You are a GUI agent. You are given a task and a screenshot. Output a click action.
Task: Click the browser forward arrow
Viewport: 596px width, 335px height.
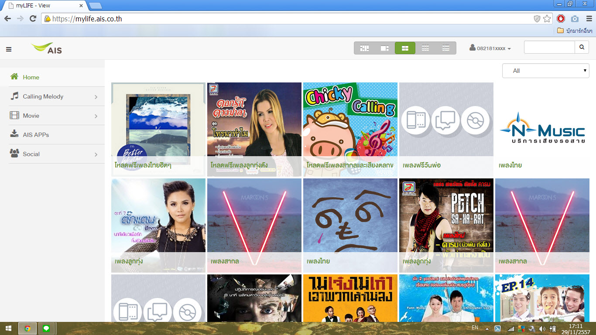tap(20, 18)
